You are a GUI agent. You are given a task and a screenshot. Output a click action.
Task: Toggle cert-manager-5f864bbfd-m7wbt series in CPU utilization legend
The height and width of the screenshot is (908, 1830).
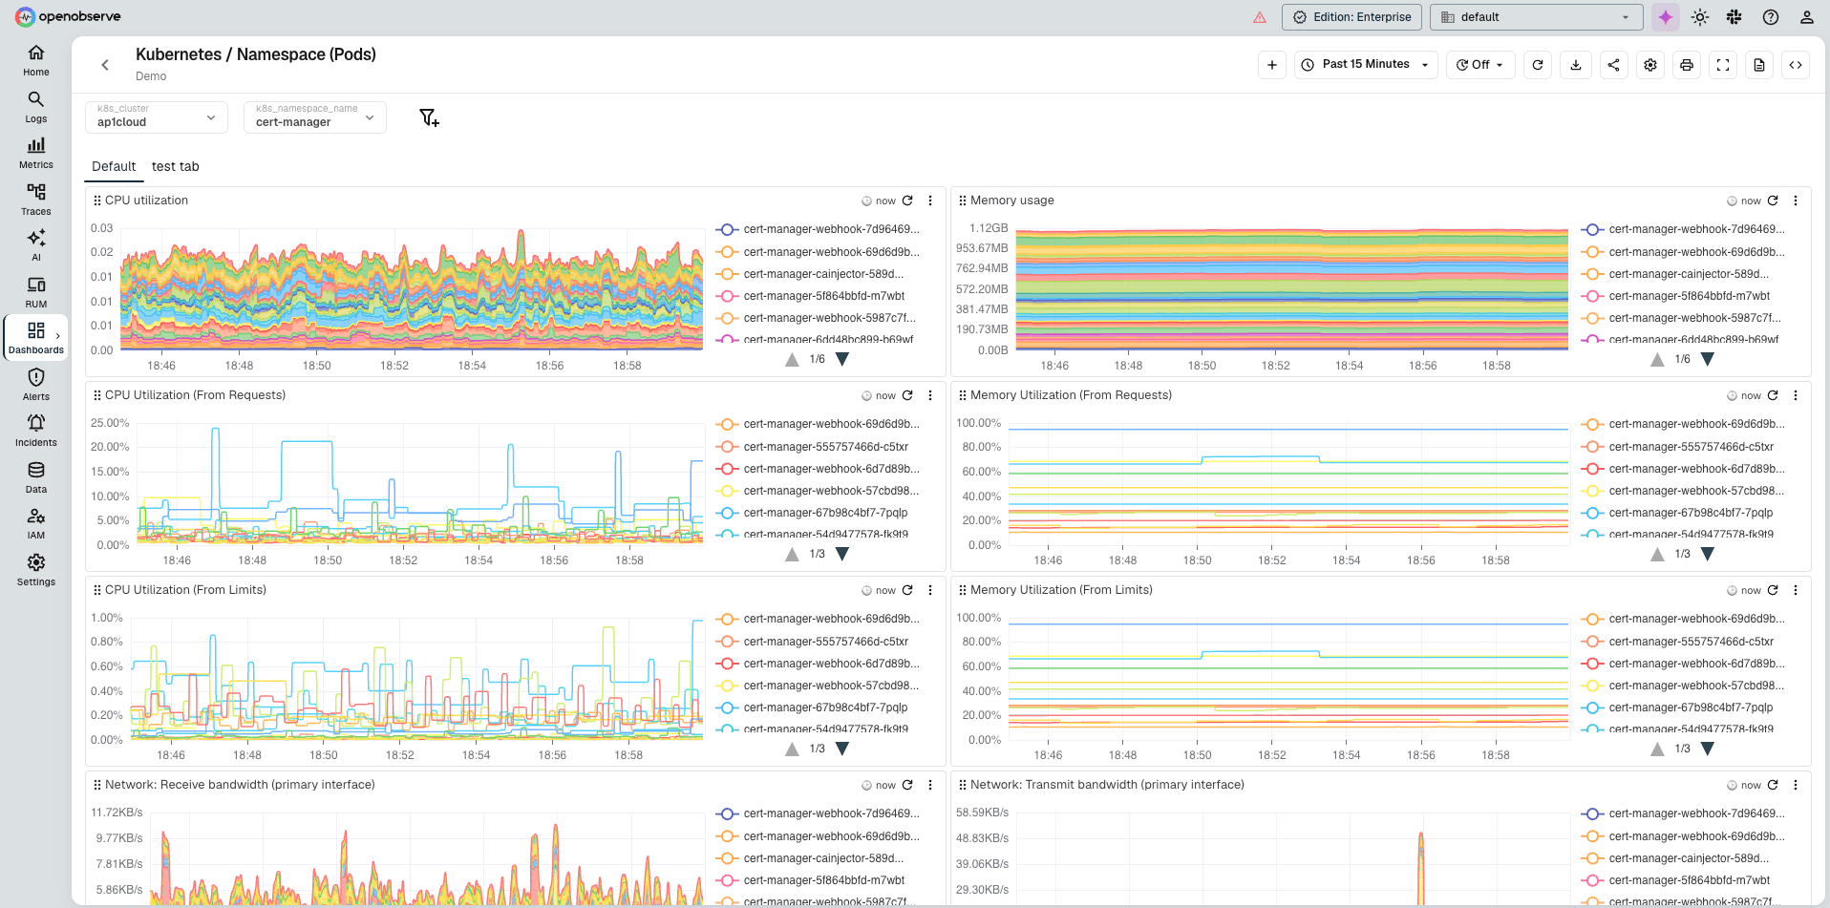pos(811,296)
